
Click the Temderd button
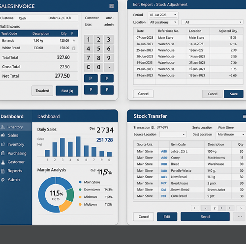point(42,91)
